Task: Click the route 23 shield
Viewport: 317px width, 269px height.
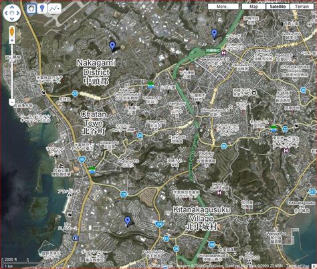Action: tap(75, 94)
